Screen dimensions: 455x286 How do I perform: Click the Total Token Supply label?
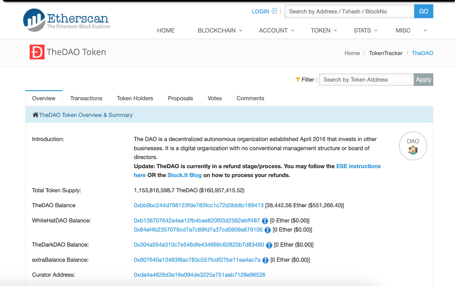coord(57,190)
